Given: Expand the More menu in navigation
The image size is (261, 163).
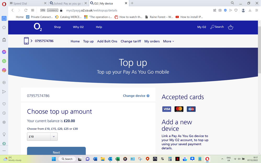Looking at the screenshot, I should (168, 41).
